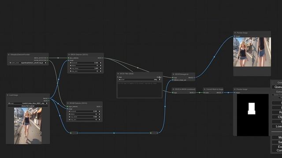282x158 pixels.
Task: Decrease crop_factor on SEGM Detector with left arrow
Action: (x=69, y=117)
